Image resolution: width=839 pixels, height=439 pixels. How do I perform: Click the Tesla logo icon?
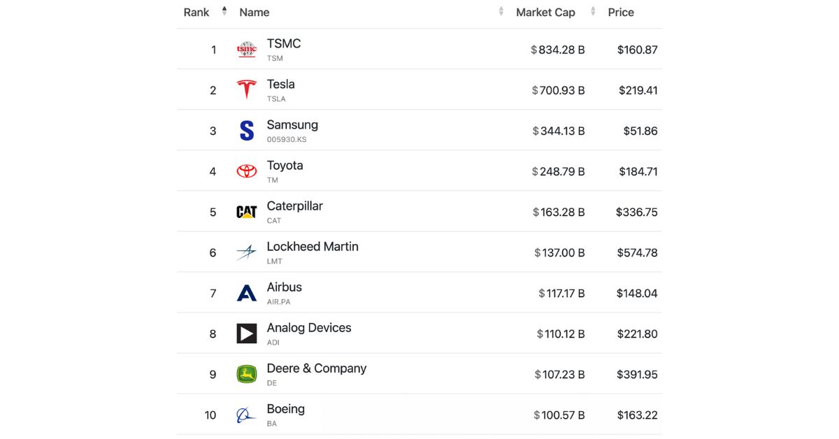point(247,89)
